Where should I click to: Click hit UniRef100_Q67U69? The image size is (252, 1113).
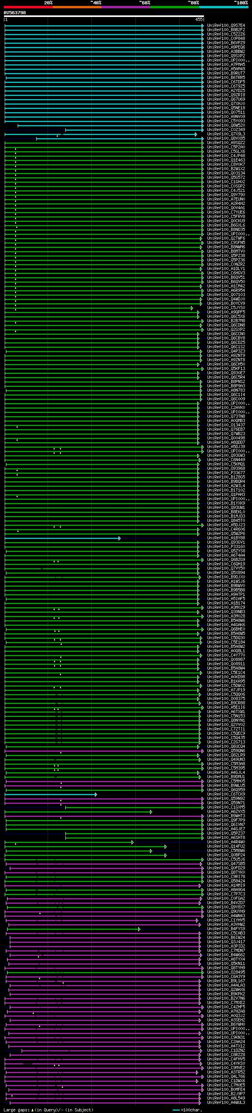(226, 99)
